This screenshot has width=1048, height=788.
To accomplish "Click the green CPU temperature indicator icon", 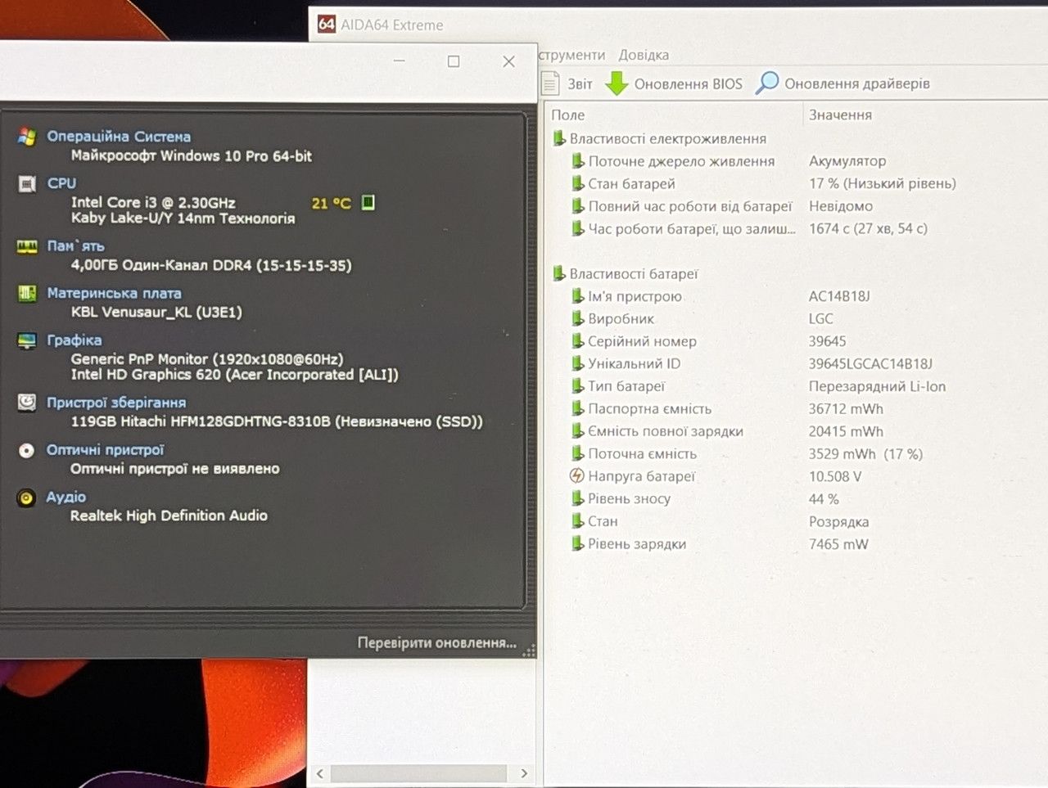I will (368, 202).
